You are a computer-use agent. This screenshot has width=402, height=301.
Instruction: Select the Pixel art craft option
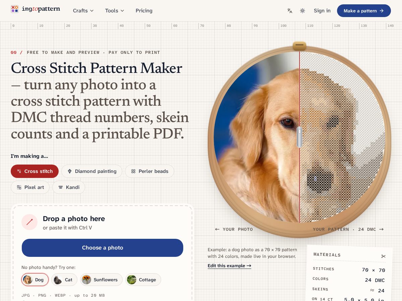point(30,187)
